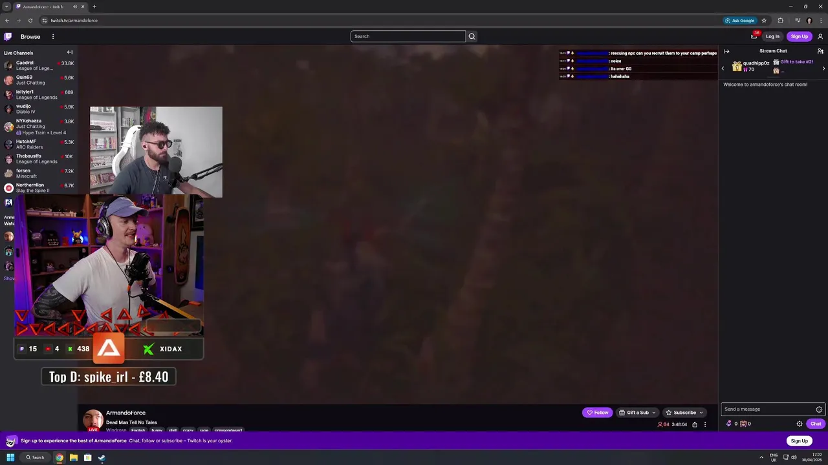Open Chrome extensions puzzle icon
Screen dimensions: 828x465
(x=780, y=21)
